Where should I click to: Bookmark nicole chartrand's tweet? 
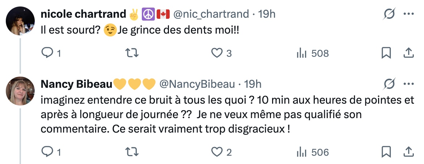click(x=386, y=53)
